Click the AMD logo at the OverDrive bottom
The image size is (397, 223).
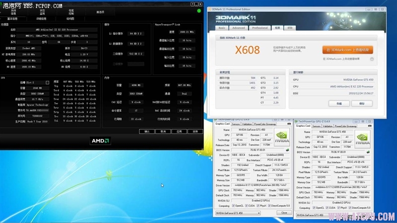click(x=100, y=141)
